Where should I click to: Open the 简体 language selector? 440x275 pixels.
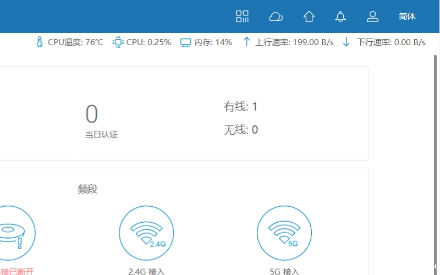coord(407,16)
